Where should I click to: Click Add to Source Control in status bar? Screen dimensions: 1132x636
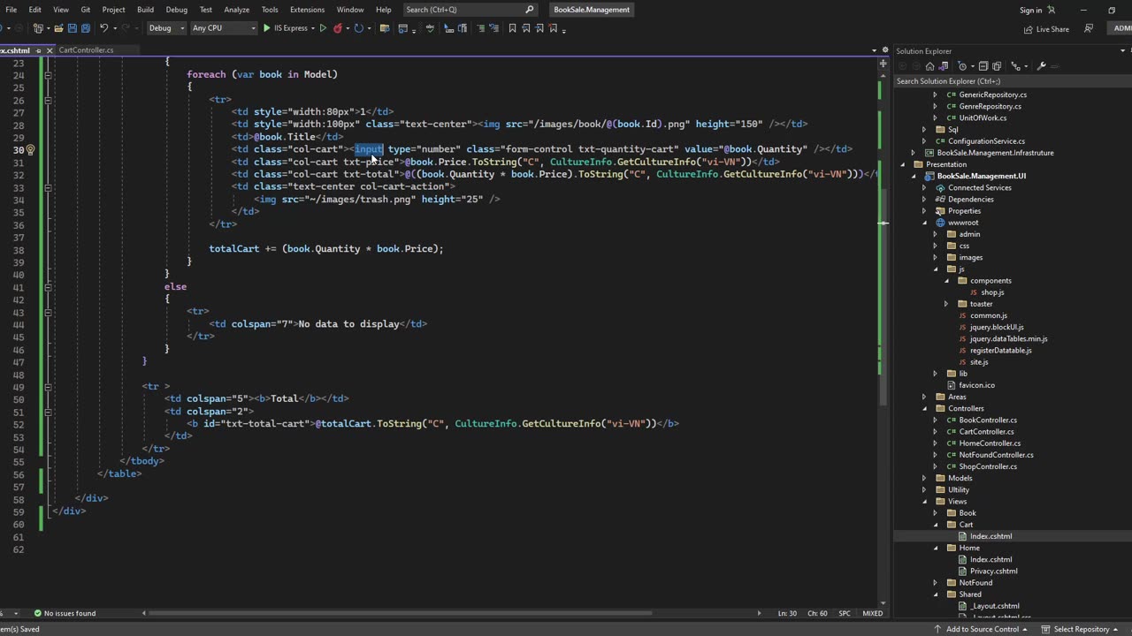[986, 629]
